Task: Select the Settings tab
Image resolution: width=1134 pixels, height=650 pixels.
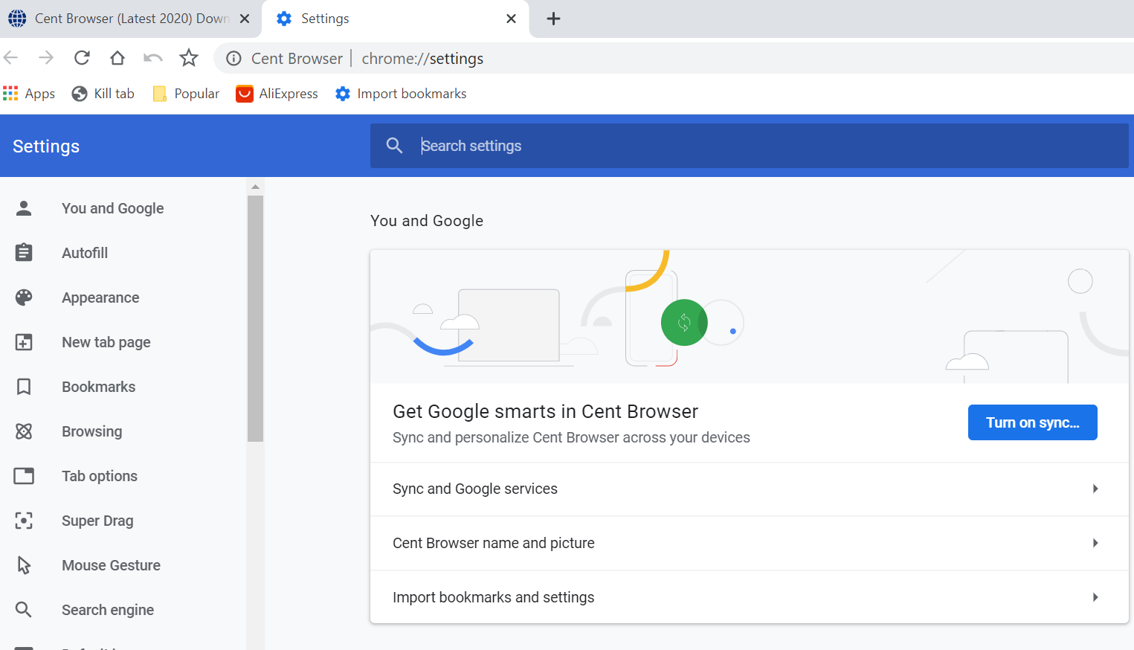Action: [x=394, y=19]
